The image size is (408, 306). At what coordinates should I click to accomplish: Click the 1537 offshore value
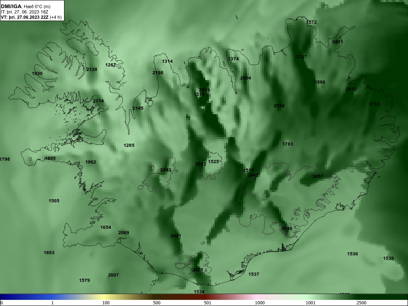point(254,274)
